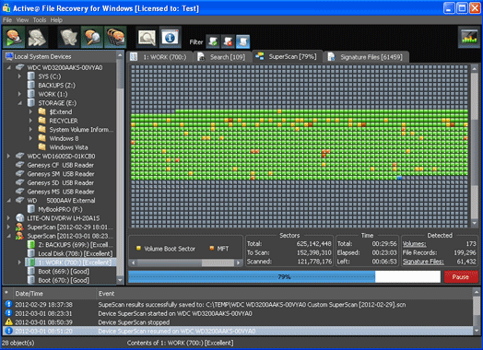Viewport: 483px width, 350px height.
Task: Click the QuickScan toolbar icon with green arrow
Action: click(14, 38)
